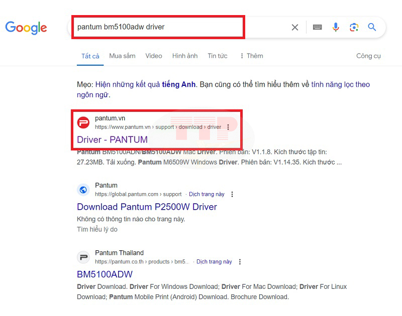Open the Mua sắm tab

click(x=122, y=56)
